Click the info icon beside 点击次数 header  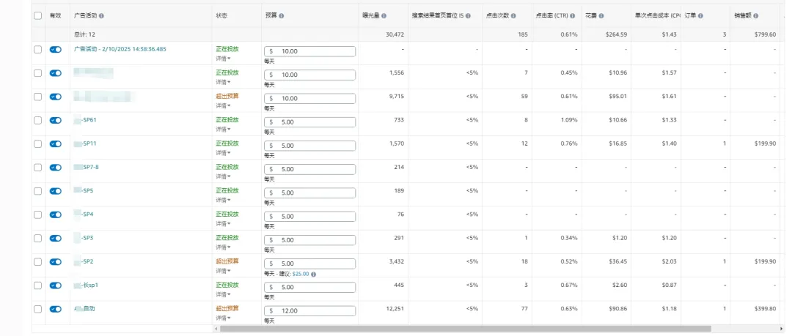pos(513,16)
